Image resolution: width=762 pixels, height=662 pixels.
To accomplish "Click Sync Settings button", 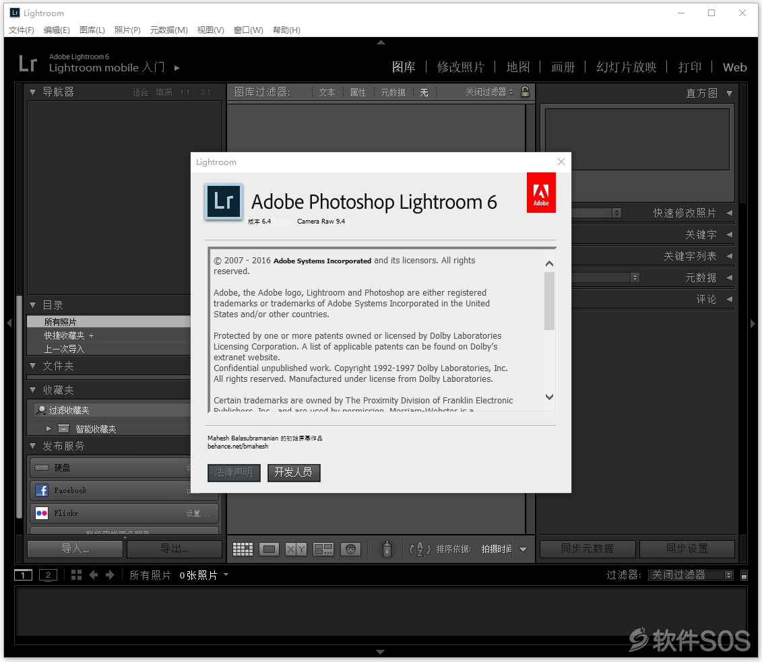I will pos(687,549).
